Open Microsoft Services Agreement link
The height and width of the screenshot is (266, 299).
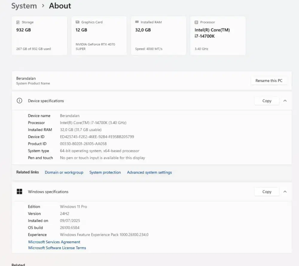(54, 242)
